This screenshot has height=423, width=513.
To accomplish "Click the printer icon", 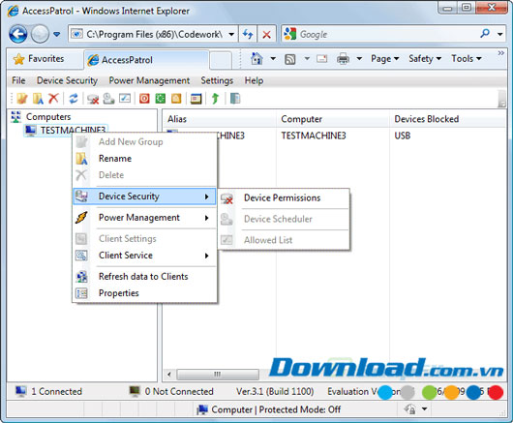I will click(x=343, y=59).
